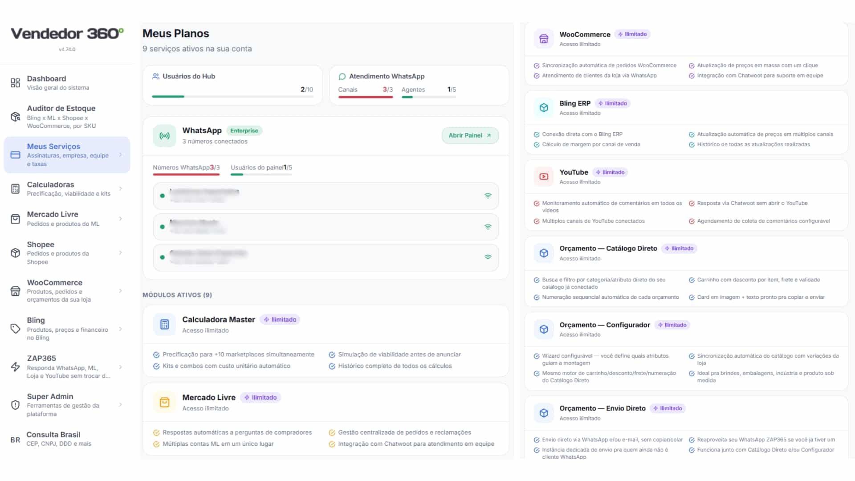The width and height of the screenshot is (855, 481).
Task: Click Ilimitado badge on Calculadora Master
Action: pos(280,320)
